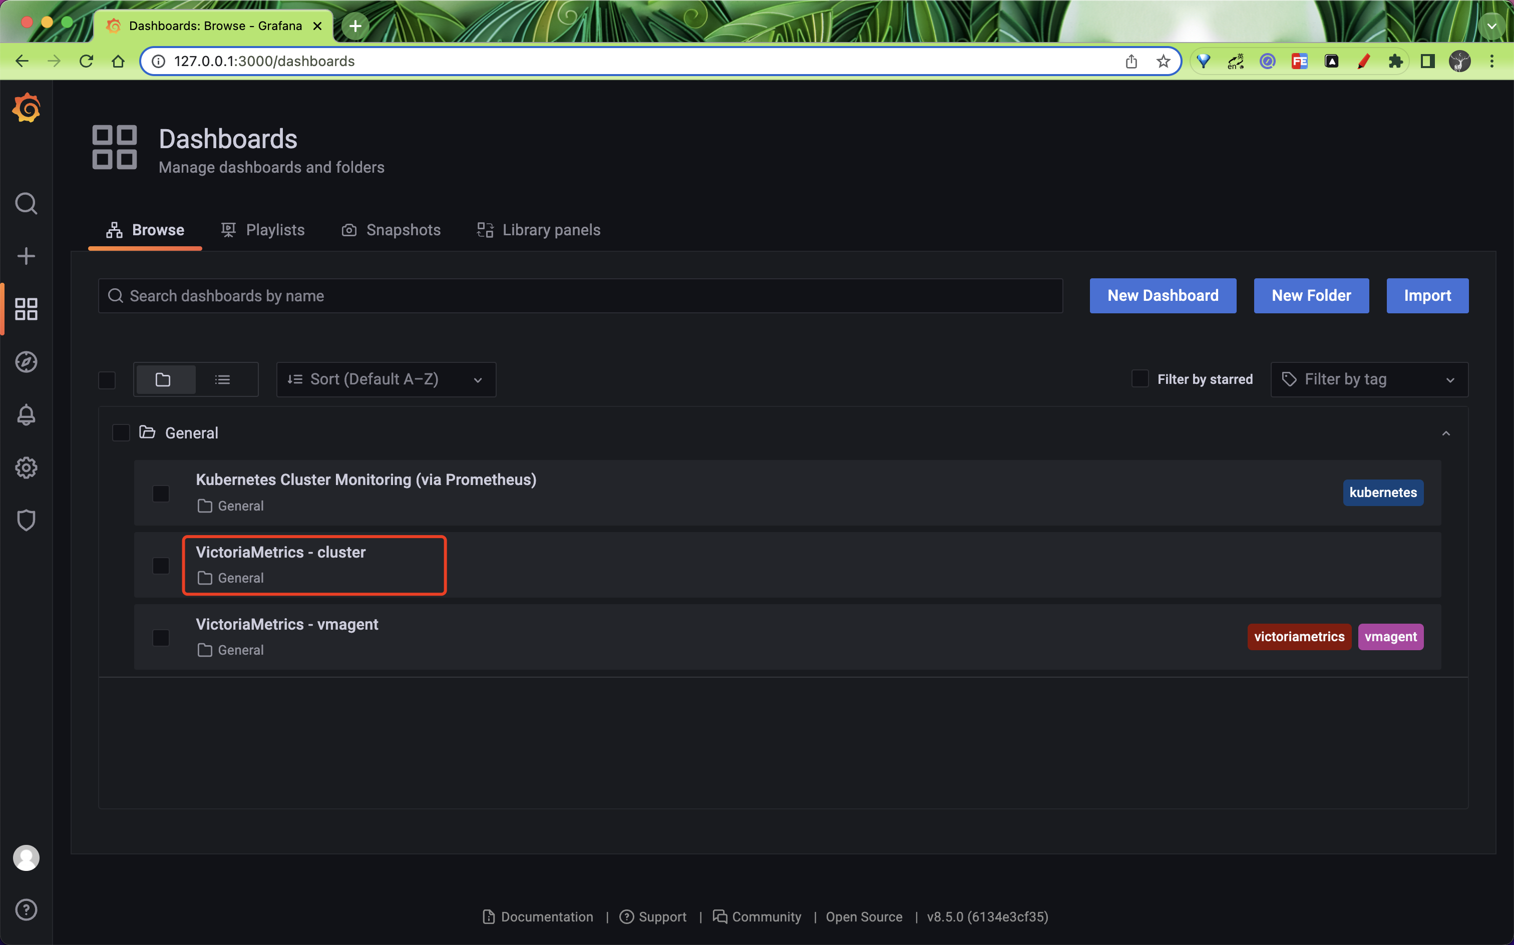Expand the Filter by tag dropdown

(1370, 379)
